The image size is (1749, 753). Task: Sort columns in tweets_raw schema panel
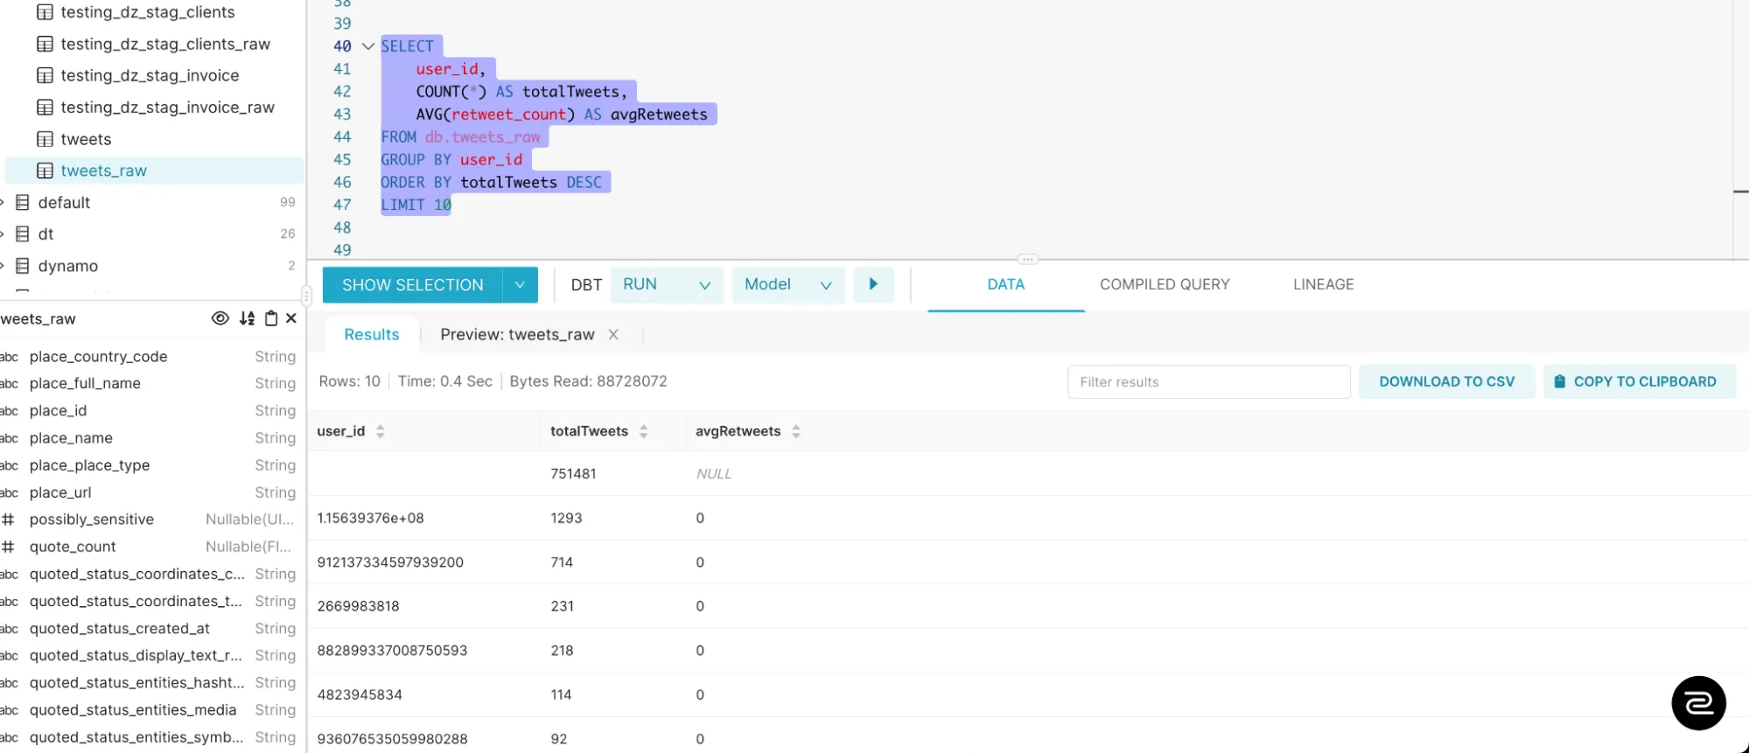pyautogui.click(x=248, y=318)
